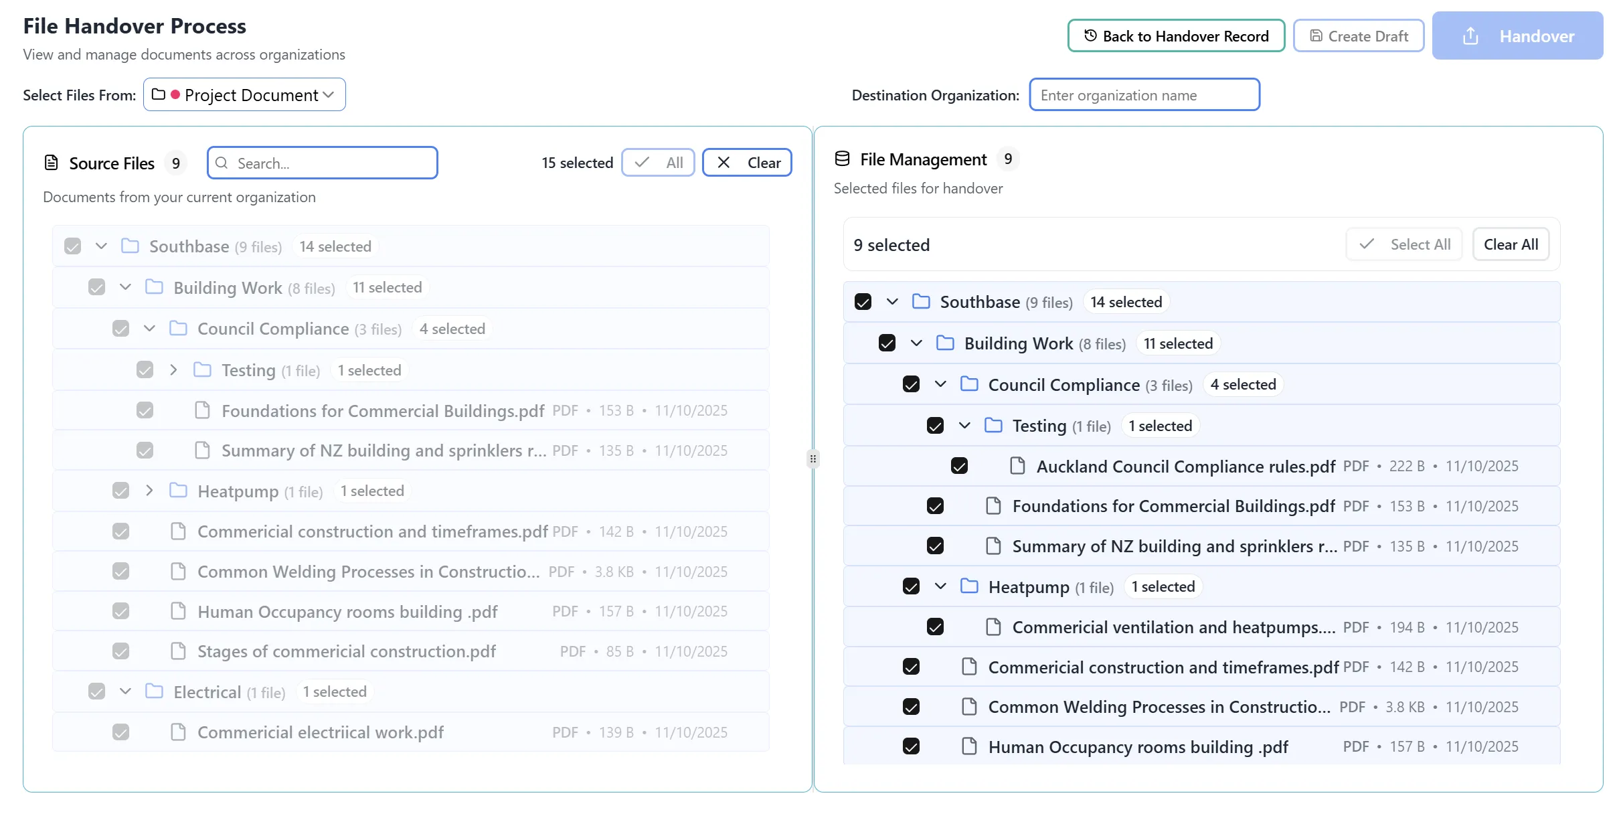1621x828 pixels.
Task: Expand the Testing folder in Source Files
Action: (x=173, y=369)
